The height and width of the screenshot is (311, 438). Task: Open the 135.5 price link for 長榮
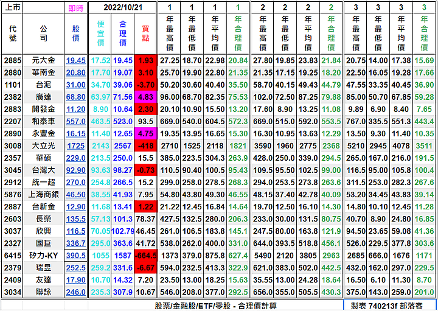[75, 219]
